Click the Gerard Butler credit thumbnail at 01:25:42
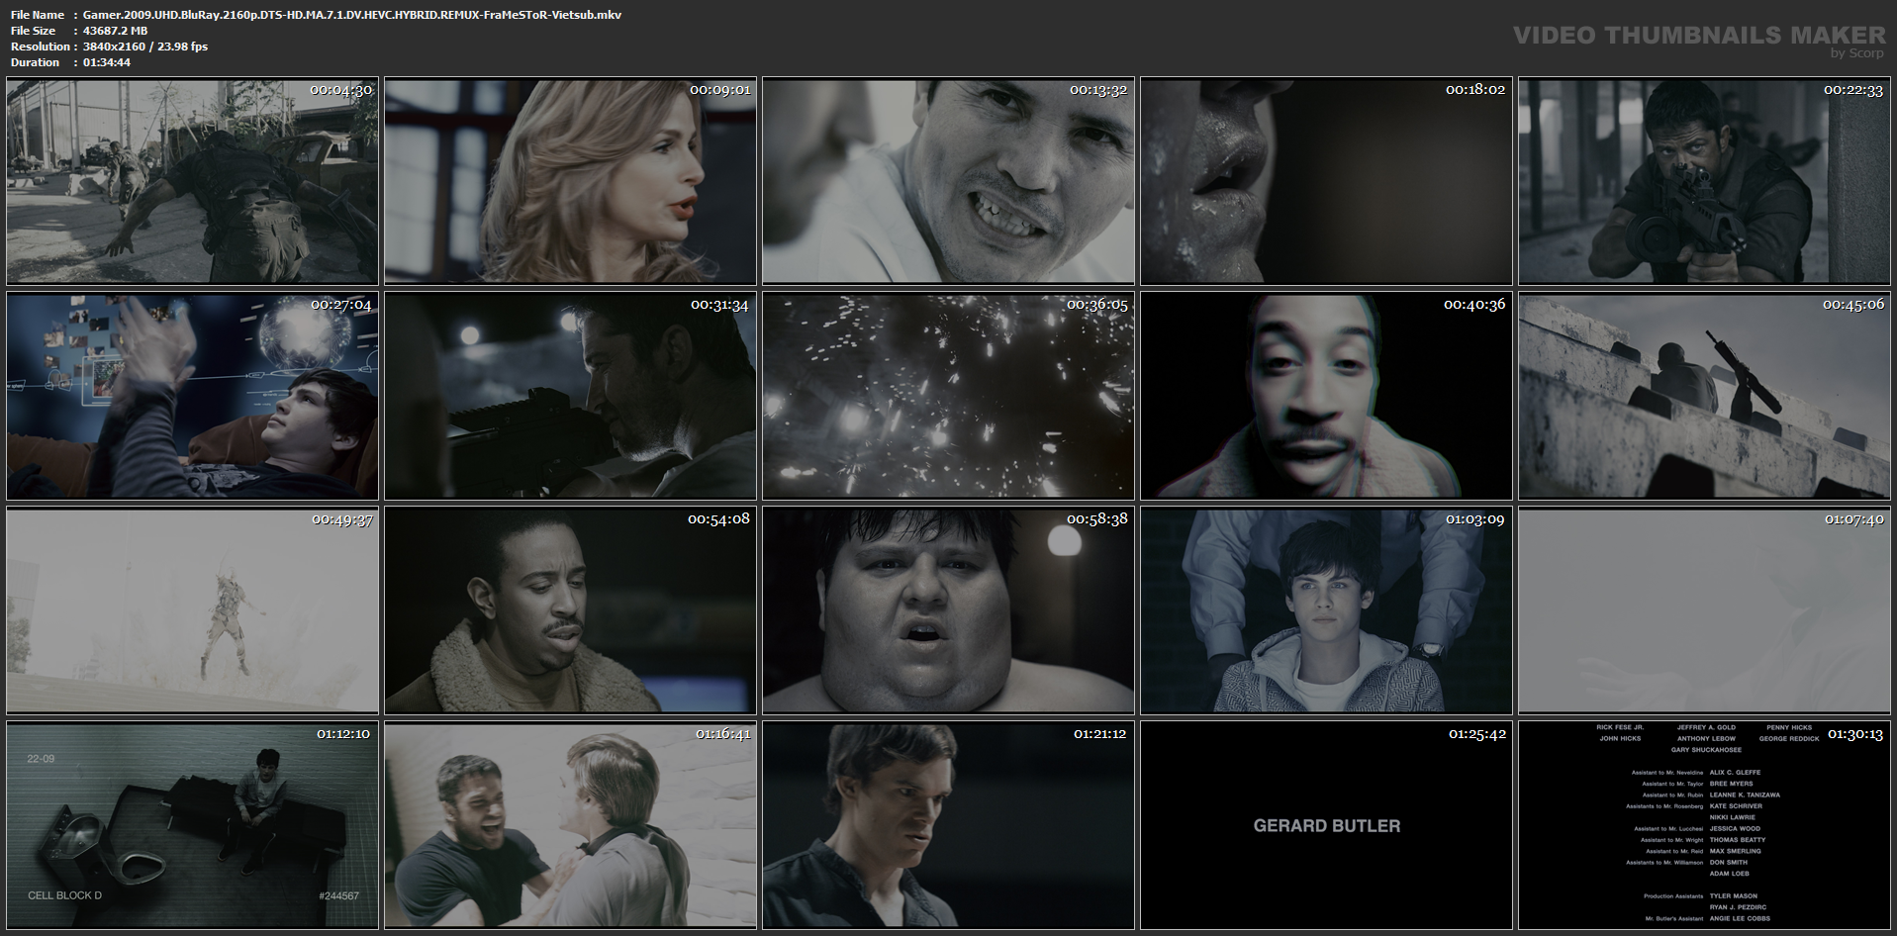Screen dimensions: 1897x936 click(x=1326, y=825)
